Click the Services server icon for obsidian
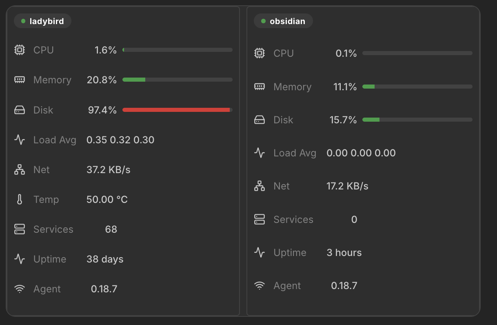The width and height of the screenshot is (497, 325). [x=260, y=219]
